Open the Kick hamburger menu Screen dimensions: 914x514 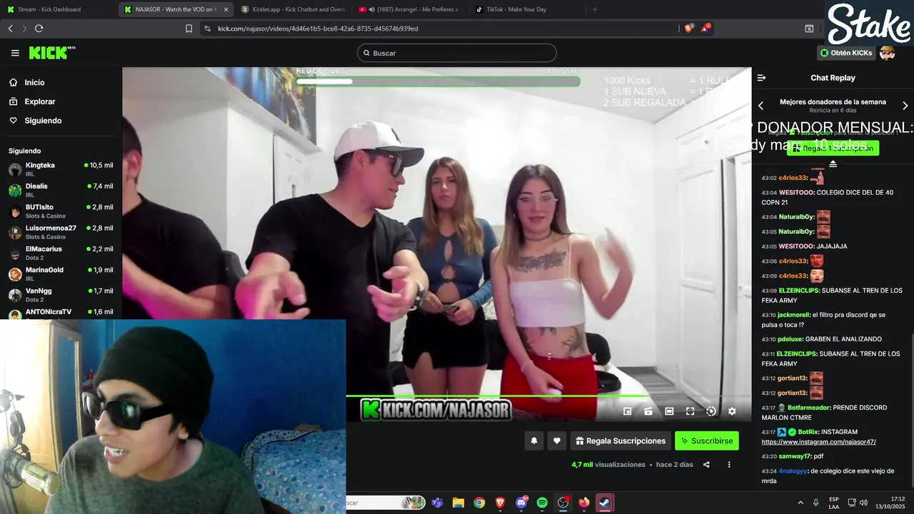15,53
